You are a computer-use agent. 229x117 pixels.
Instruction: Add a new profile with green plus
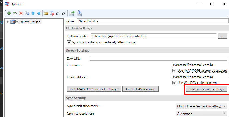click(9, 13)
